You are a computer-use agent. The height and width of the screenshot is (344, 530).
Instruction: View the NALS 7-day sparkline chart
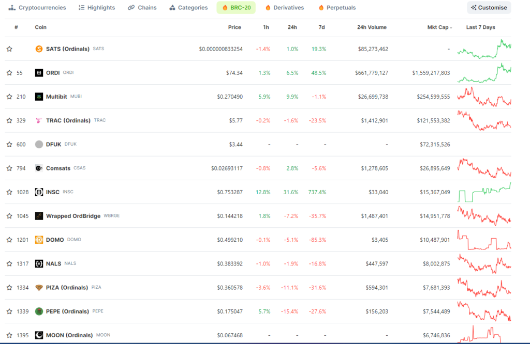[484, 264]
